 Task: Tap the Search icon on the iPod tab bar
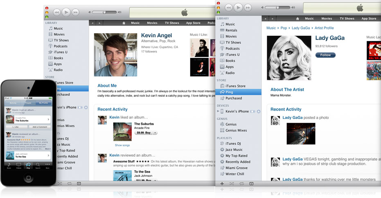[38, 165]
